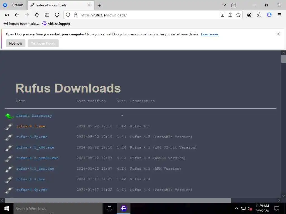
Task: Click the padlock site info icon
Action: (76, 15)
